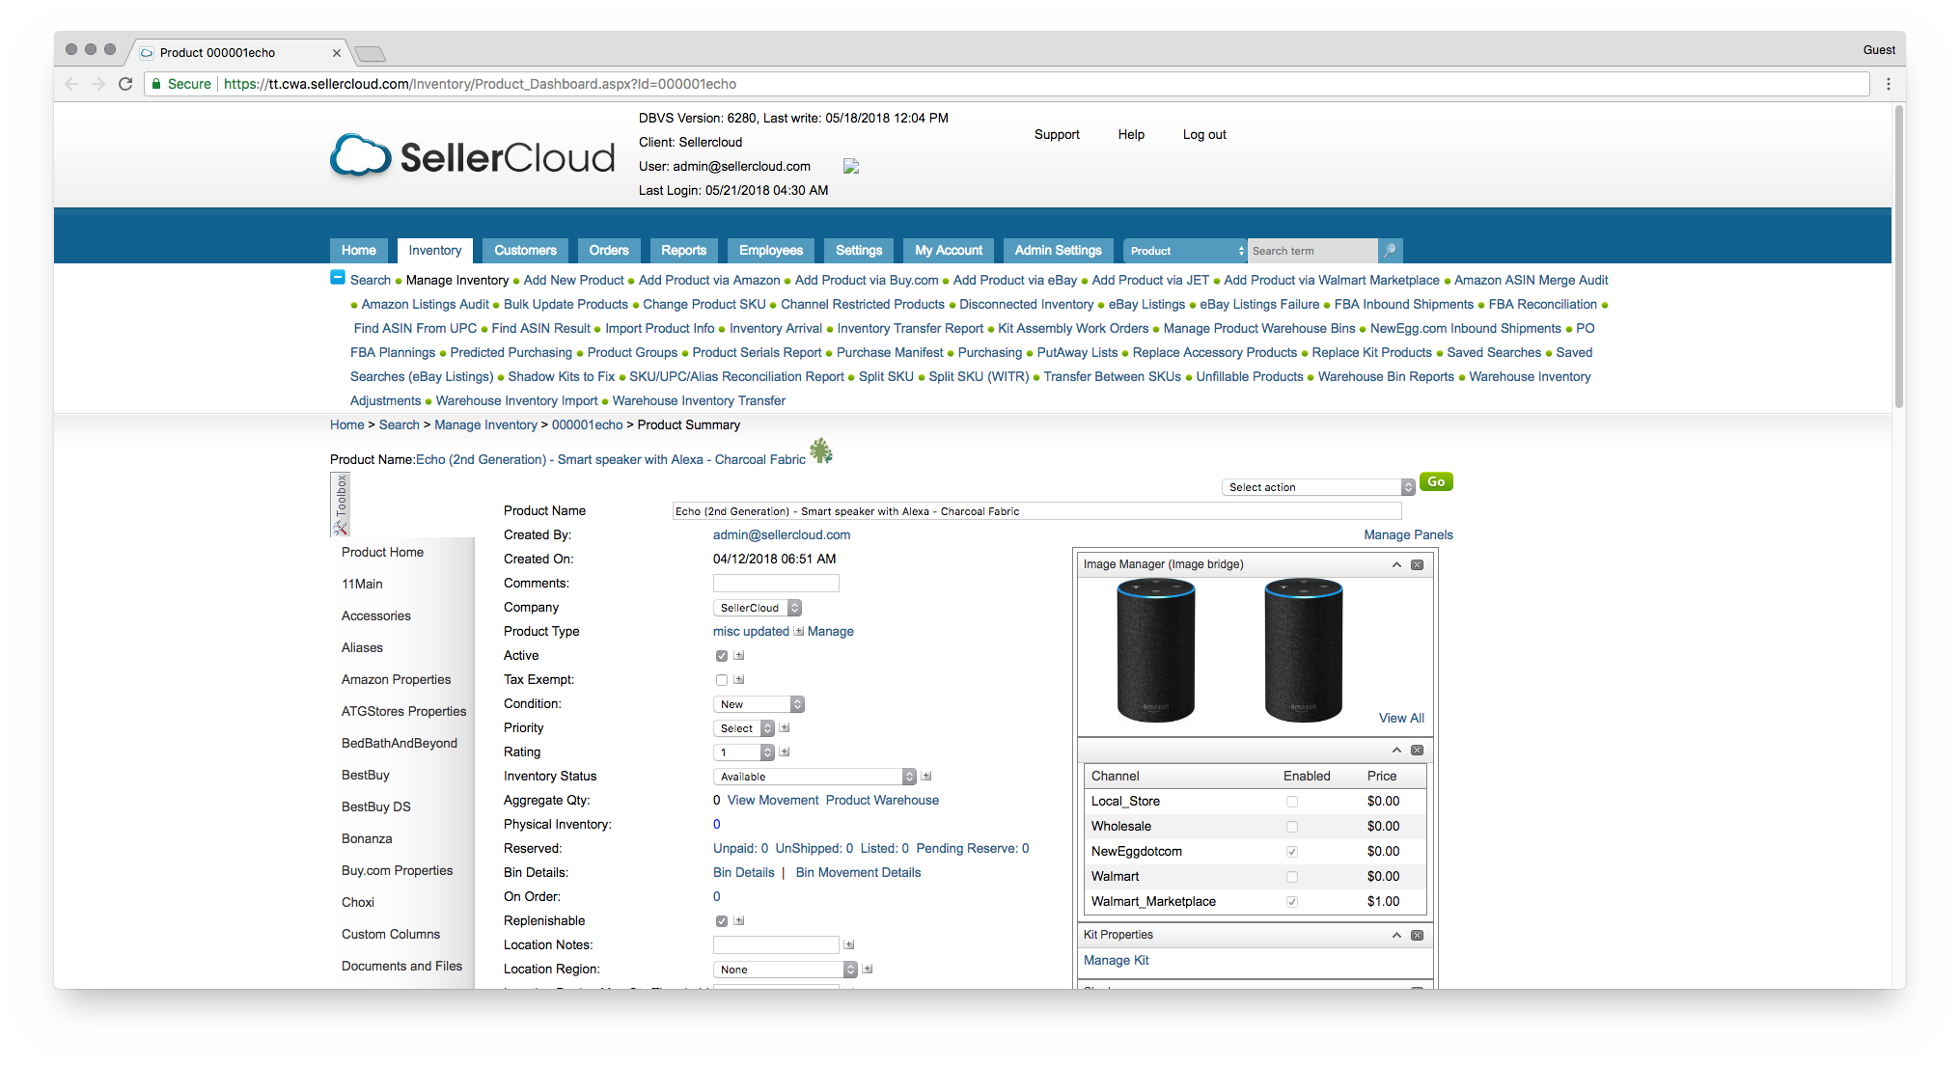
Task: Click the browser back arrow
Action: pos(71,84)
